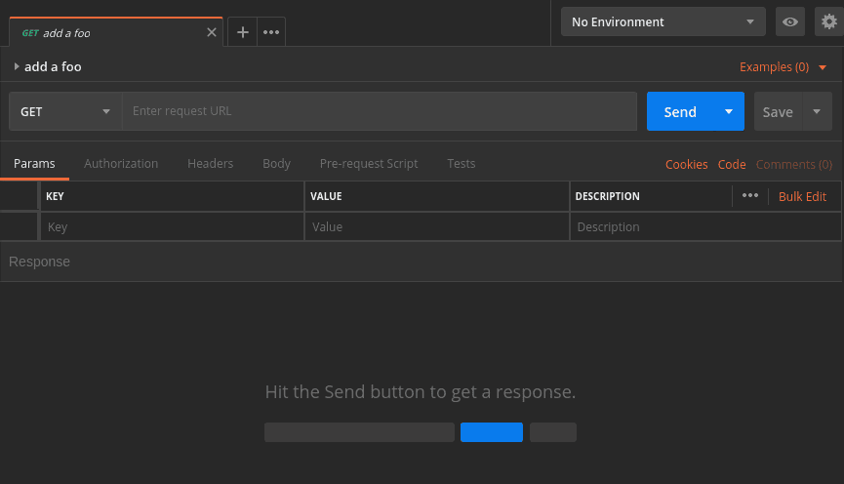Screen dimensions: 844x484
Task: Open the Pre-request Script tab
Action: coord(369,163)
